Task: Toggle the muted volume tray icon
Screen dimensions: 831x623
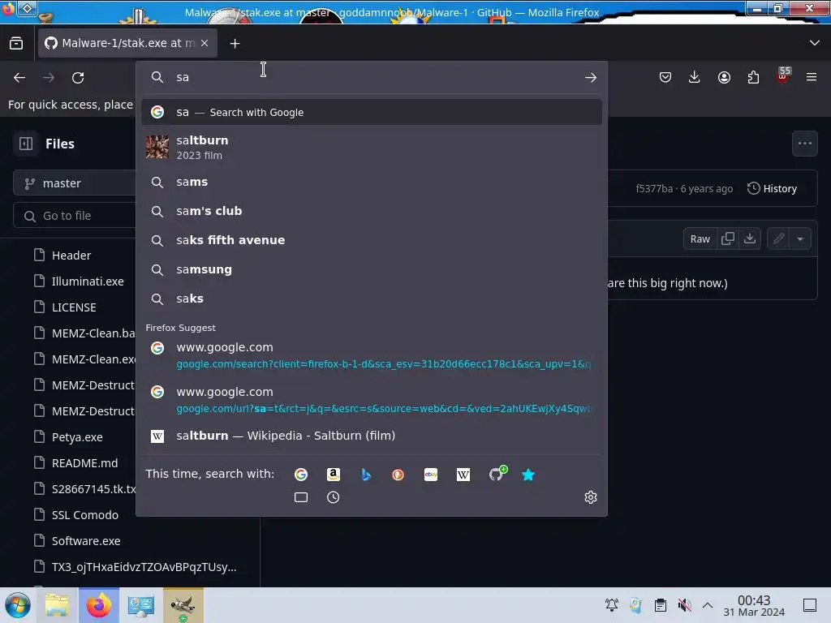Action: pos(684,605)
